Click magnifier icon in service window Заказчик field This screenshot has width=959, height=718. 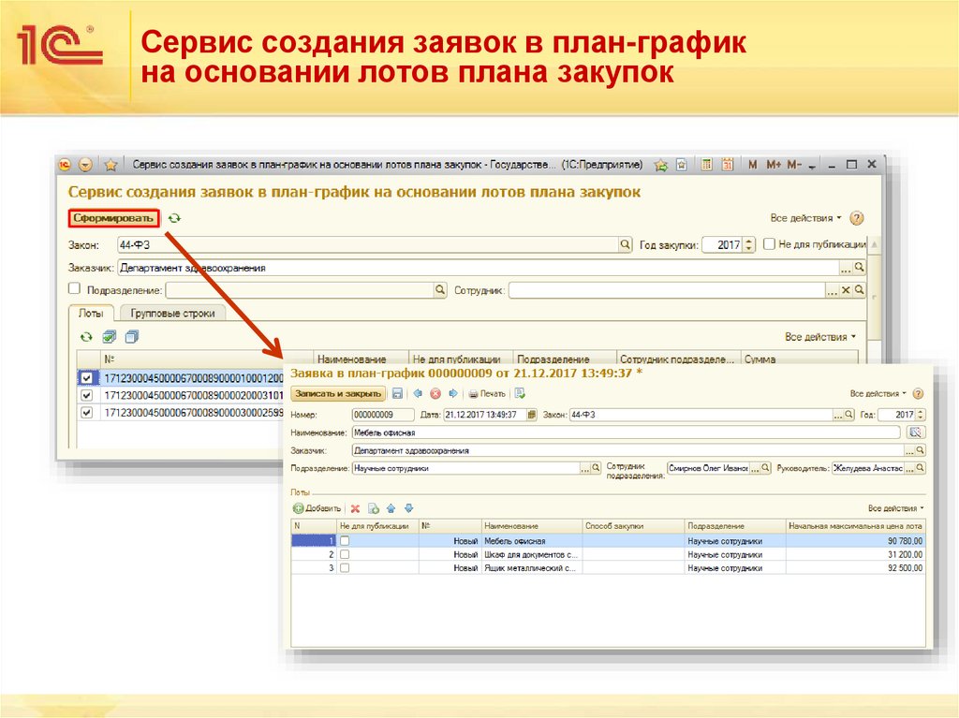click(x=860, y=268)
